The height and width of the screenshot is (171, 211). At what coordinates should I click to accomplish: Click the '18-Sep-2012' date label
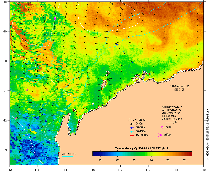180,86
